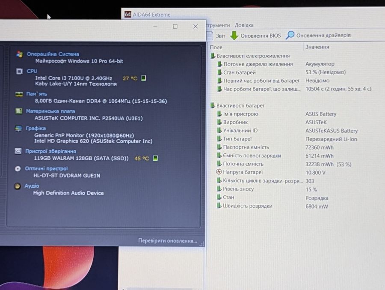Click the Оновлення драйверів magnifier icon
The image size is (385, 290).
click(290, 35)
